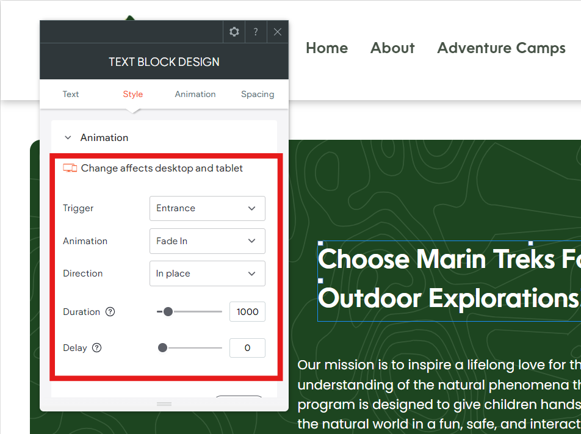Click the TEXT BLOCK DESIGN title bar
Image resolution: width=581 pixels, height=434 pixels.
click(164, 62)
